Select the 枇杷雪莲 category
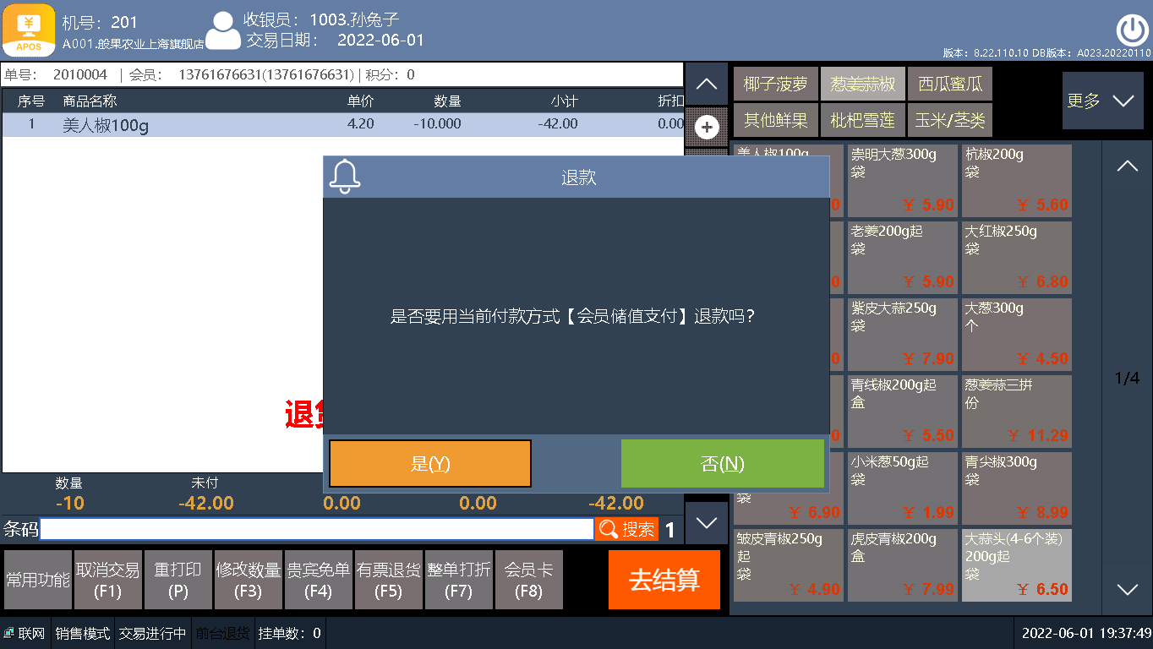The width and height of the screenshot is (1153, 649). [x=862, y=120]
